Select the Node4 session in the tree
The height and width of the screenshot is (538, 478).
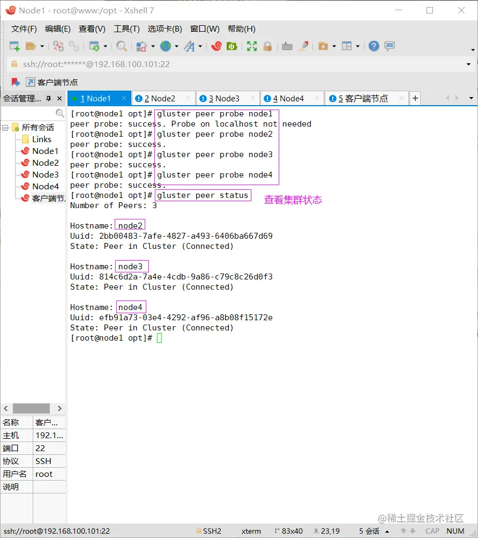[40, 186]
